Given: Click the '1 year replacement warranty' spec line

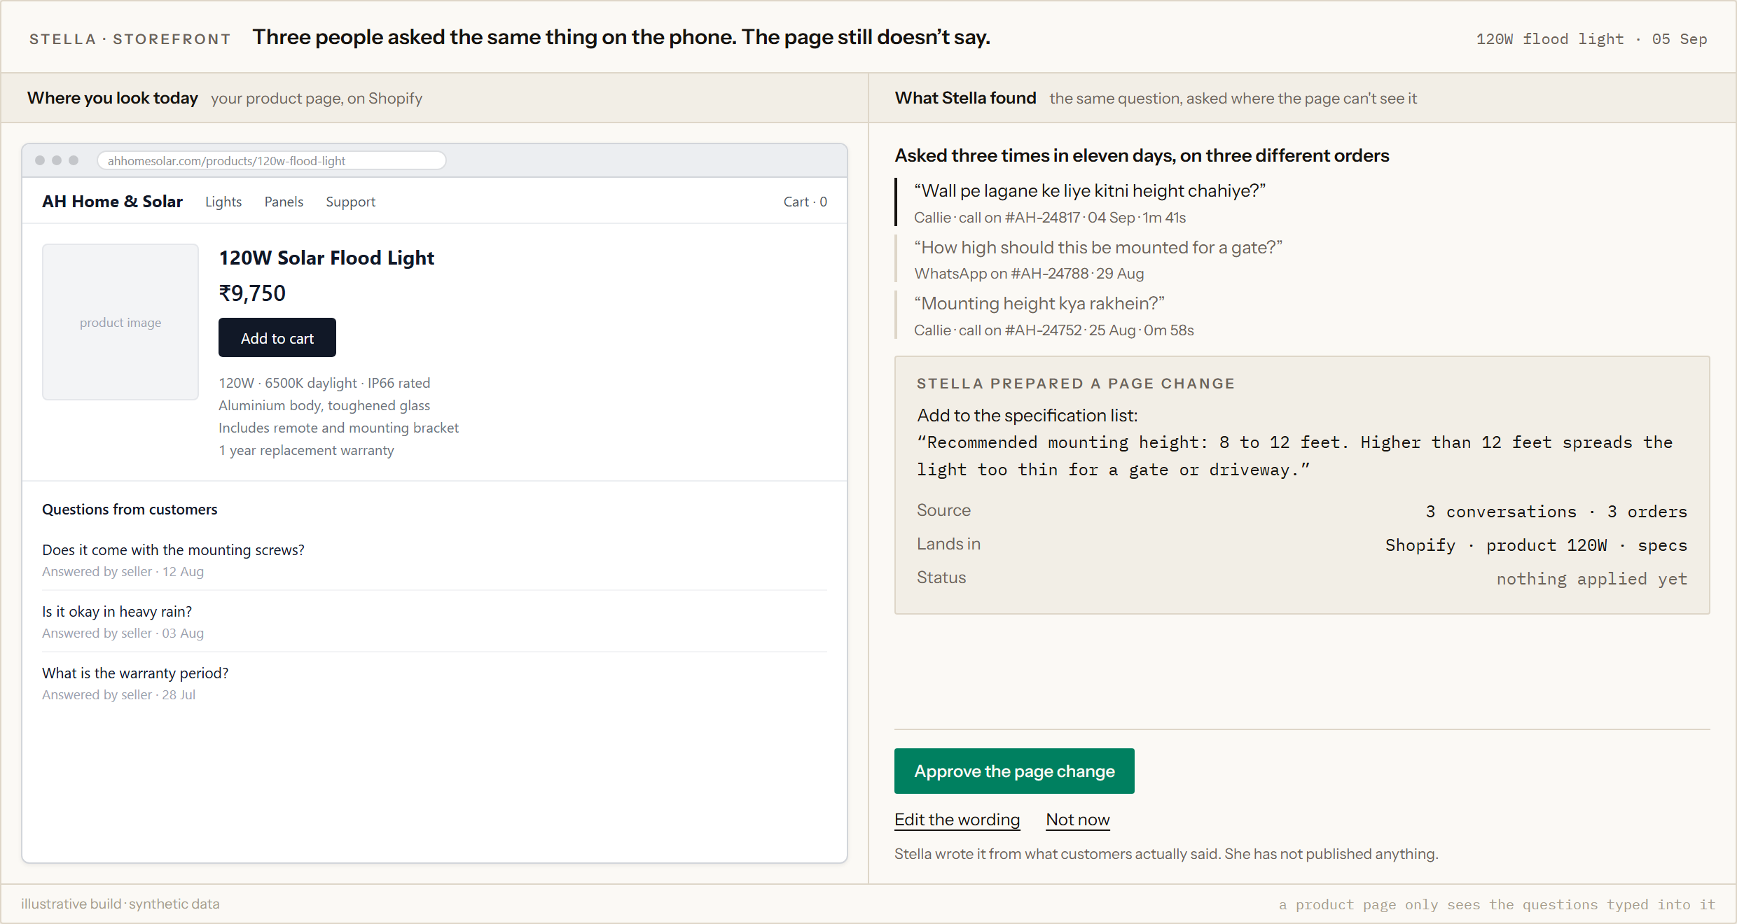Looking at the screenshot, I should click(306, 450).
